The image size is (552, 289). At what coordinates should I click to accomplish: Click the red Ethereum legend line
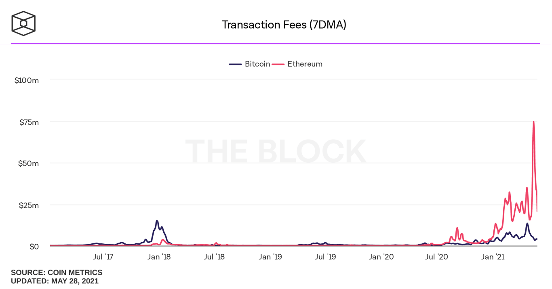click(278, 64)
